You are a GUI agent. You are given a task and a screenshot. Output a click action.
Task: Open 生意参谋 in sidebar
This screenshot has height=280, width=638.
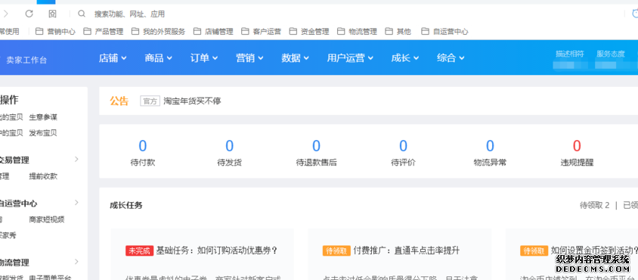point(43,117)
